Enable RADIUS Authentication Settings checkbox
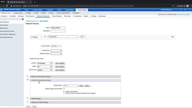192x108 pixels. tap(28, 76)
